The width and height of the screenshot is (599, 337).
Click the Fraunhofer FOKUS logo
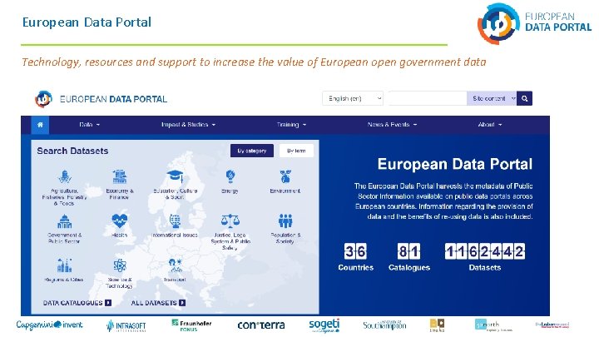[191, 325]
